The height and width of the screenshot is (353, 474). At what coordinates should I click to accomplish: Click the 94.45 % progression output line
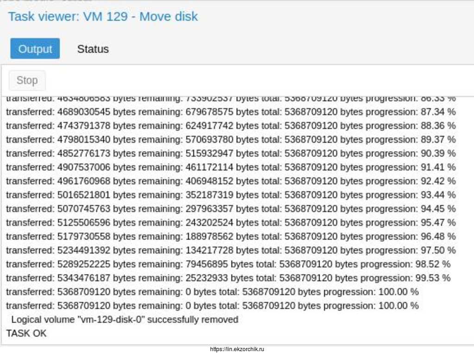[x=231, y=209]
